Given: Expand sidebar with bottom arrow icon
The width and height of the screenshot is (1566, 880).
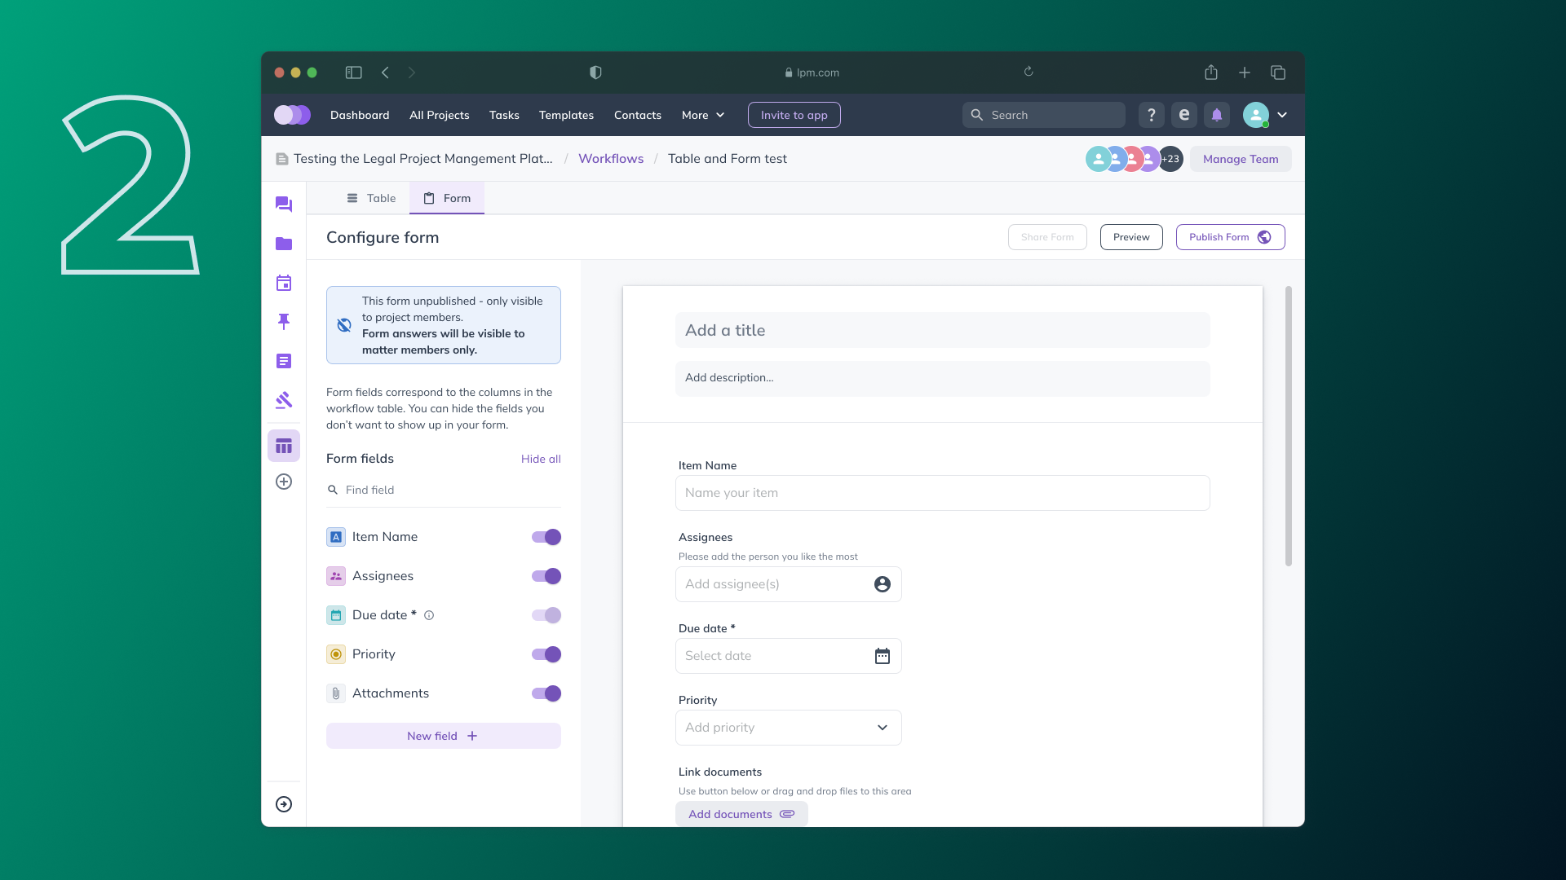Looking at the screenshot, I should point(284,804).
